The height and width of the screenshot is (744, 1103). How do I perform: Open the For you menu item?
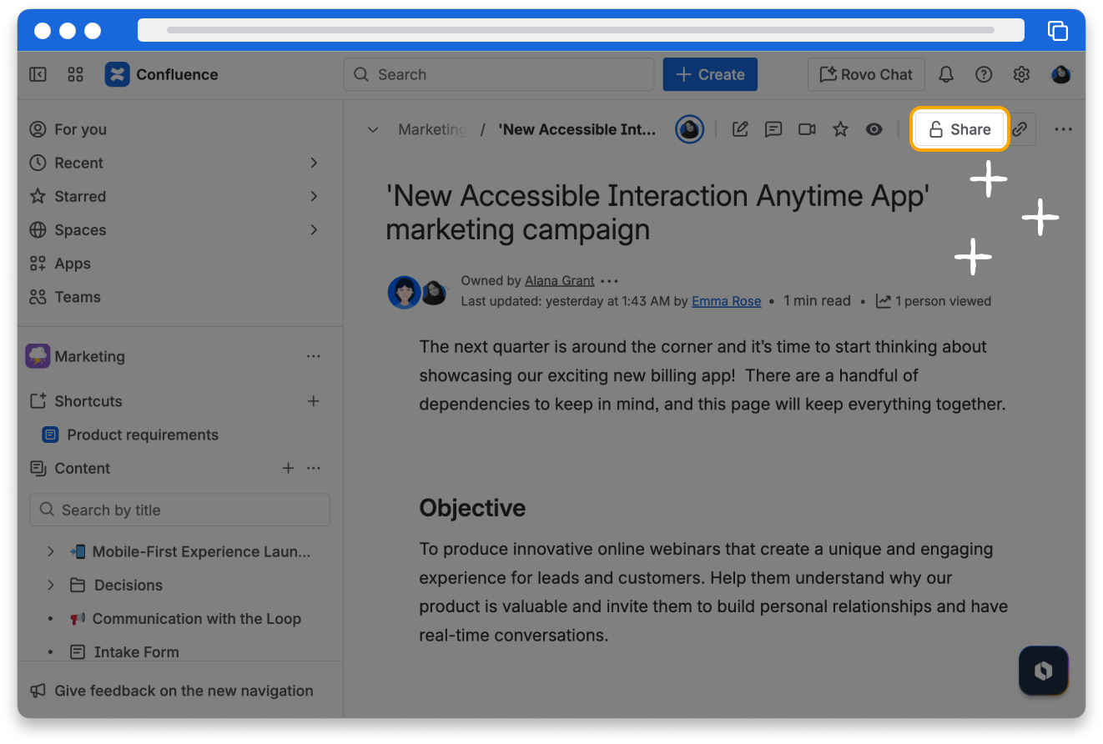pos(80,129)
